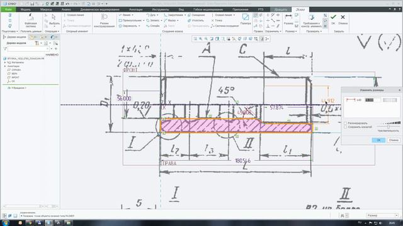Click the Save icon in the quick access toolbar
The image size is (403, 226).
(32, 4)
